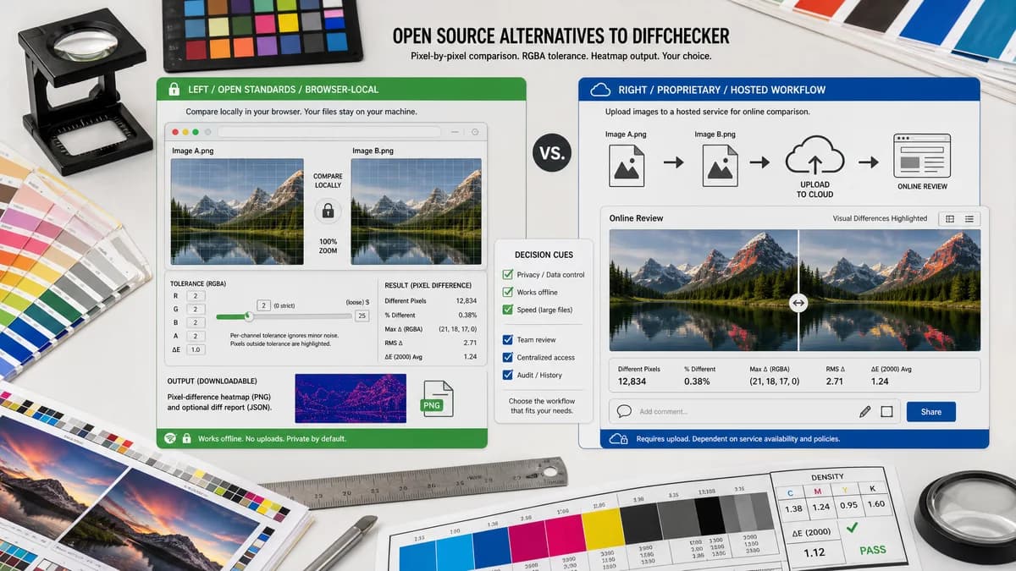1016x571 pixels.
Task: Select the Image A.png gridded preview
Action: pyautogui.click(x=237, y=211)
